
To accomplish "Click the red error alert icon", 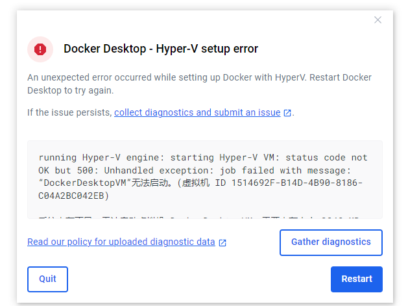I will click(40, 49).
